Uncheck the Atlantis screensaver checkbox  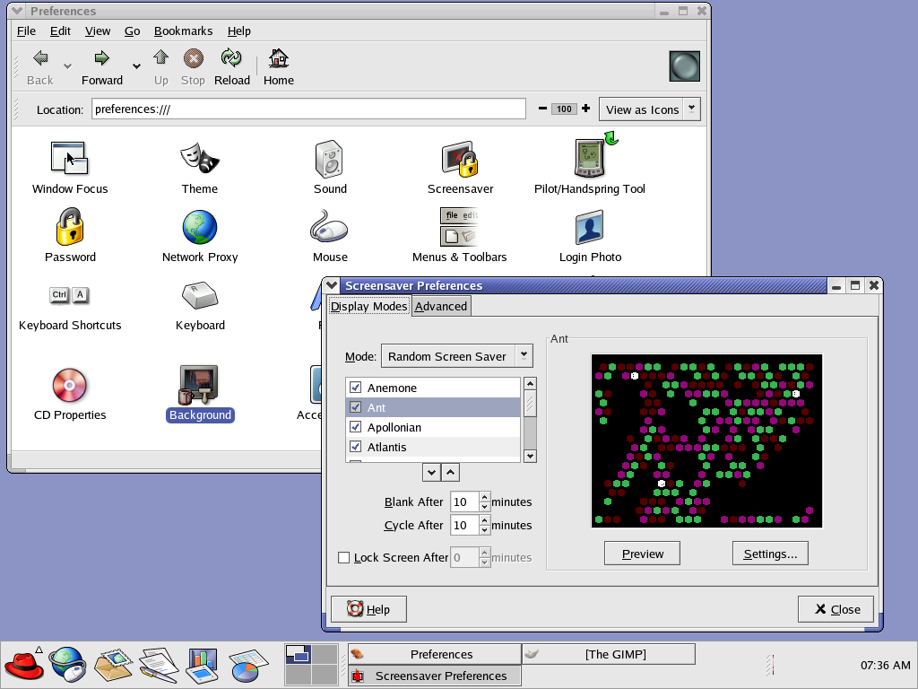pos(355,447)
